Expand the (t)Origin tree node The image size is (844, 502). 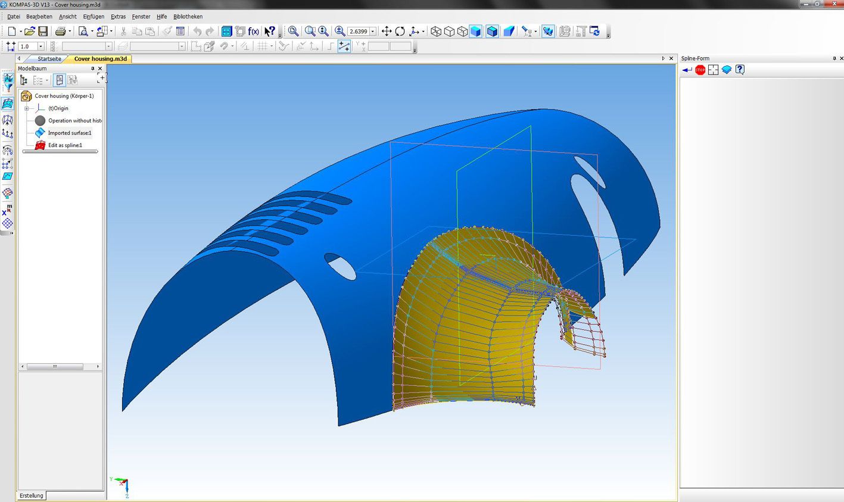pos(26,108)
